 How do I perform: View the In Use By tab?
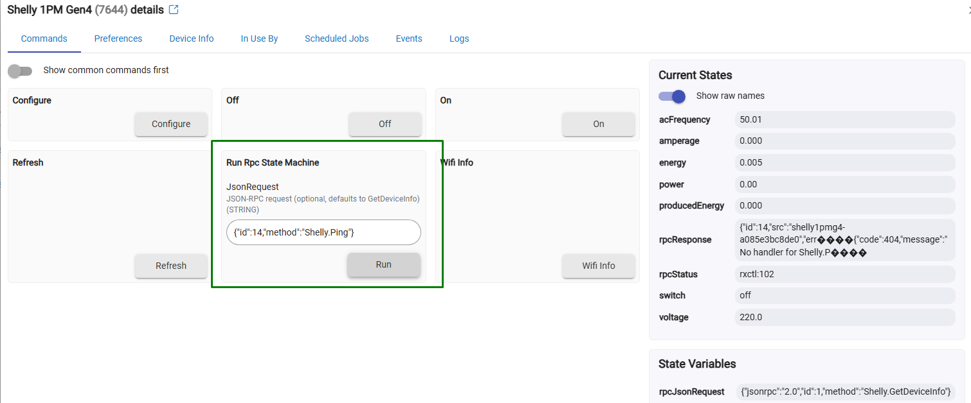[259, 39]
